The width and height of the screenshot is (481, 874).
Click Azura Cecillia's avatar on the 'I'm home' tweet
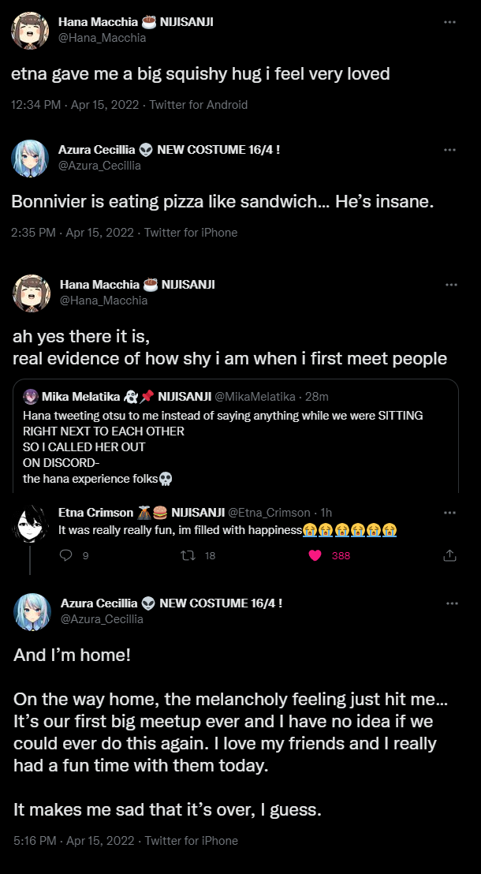pyautogui.click(x=32, y=611)
